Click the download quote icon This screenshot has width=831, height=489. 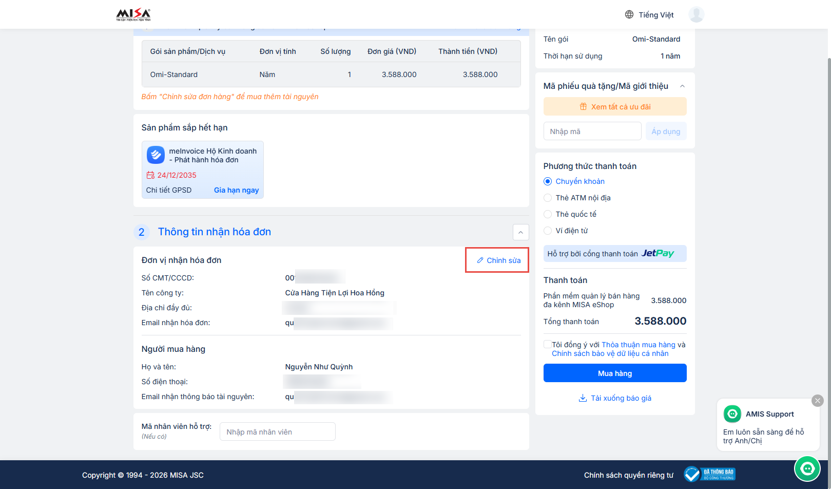[x=583, y=398]
